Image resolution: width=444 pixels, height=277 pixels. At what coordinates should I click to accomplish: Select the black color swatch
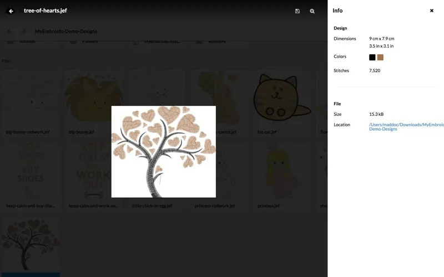point(372,58)
